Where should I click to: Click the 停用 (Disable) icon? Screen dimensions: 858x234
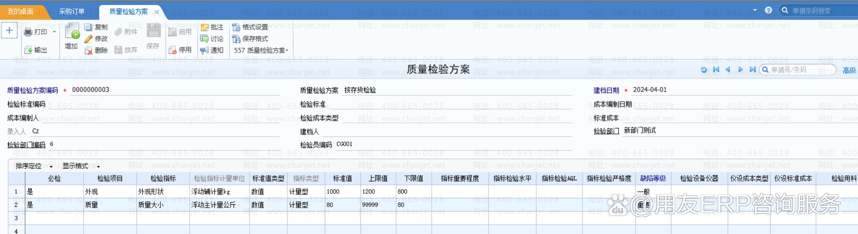(x=173, y=50)
